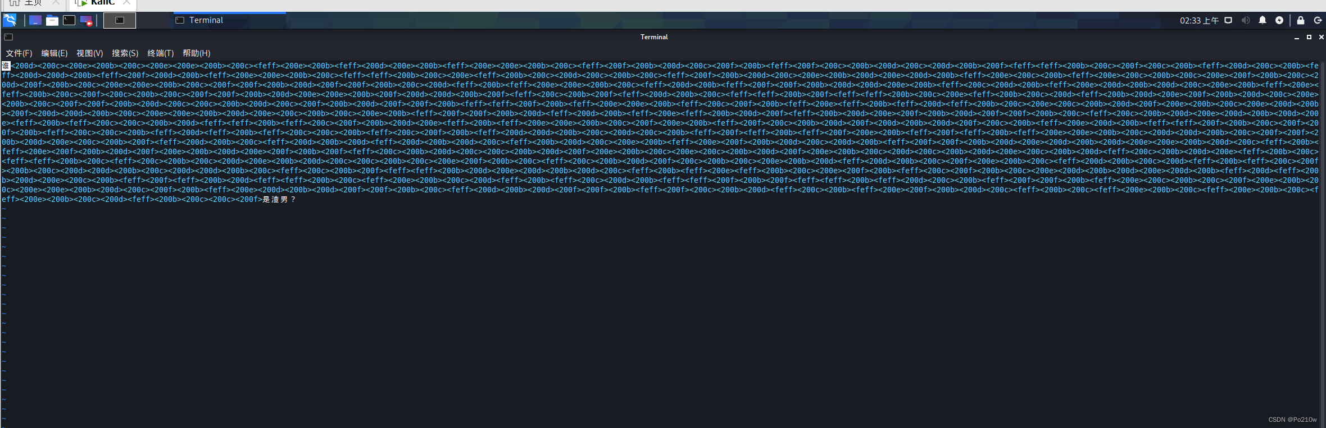Open the Kali Linux applications menu

[x=10, y=20]
